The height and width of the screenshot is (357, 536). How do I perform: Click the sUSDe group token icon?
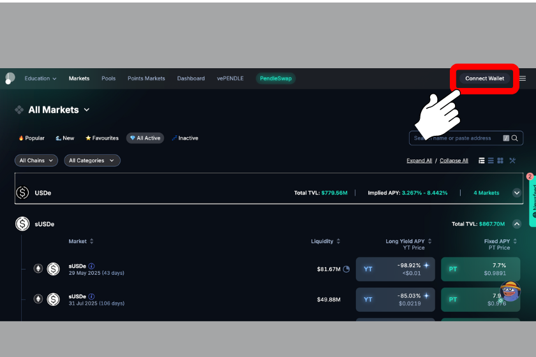click(22, 224)
